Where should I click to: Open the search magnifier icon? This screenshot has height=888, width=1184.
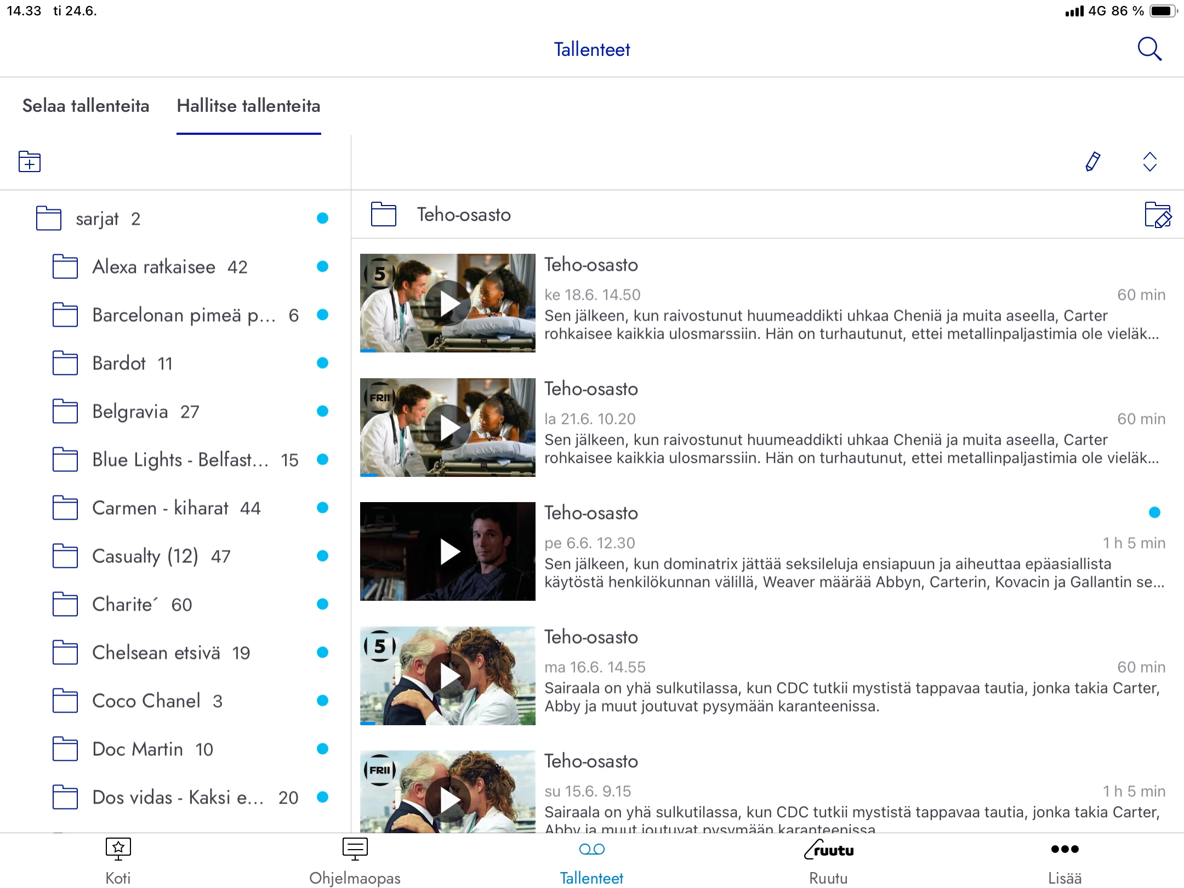1149,49
